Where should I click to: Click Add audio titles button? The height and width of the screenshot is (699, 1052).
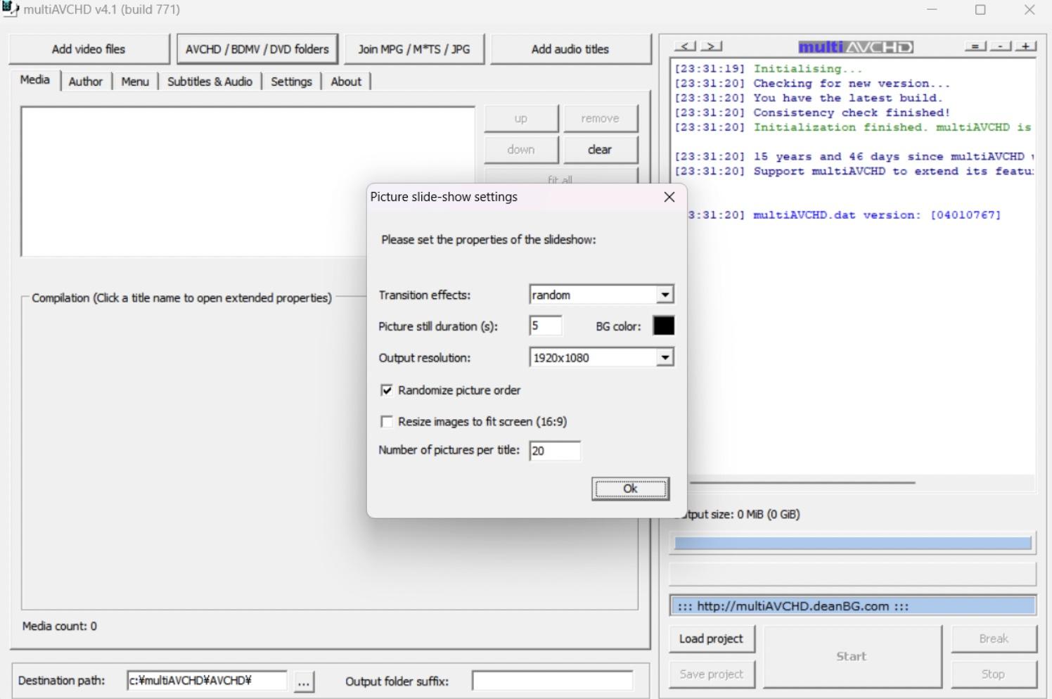tap(570, 49)
